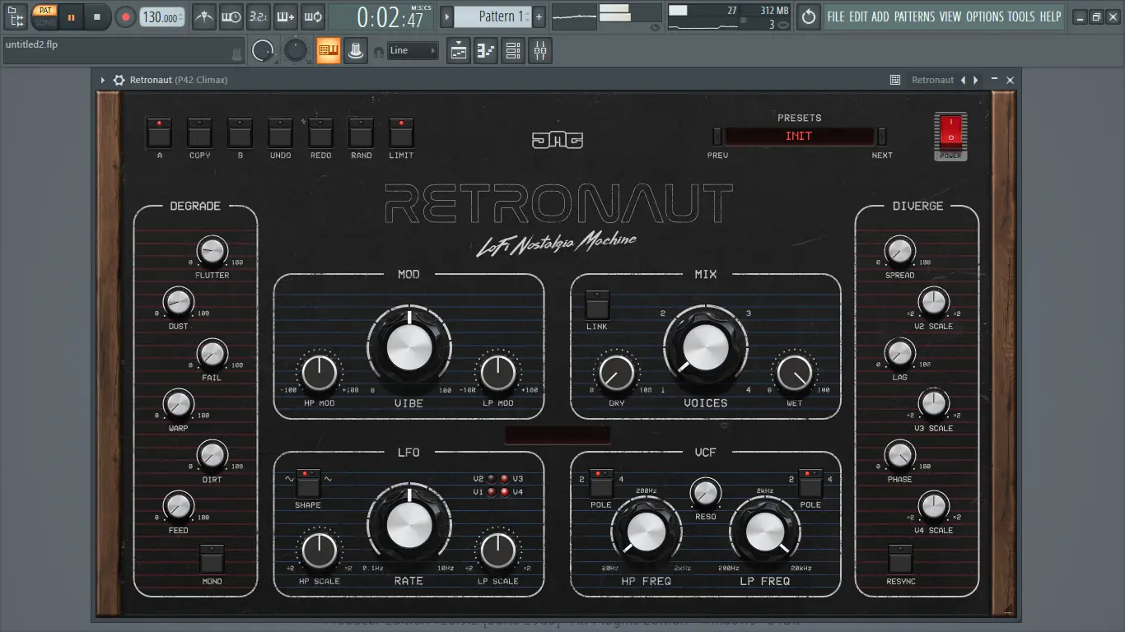Click the Piano roll toolbar icon
The height and width of the screenshot is (632, 1125).
[x=486, y=51]
